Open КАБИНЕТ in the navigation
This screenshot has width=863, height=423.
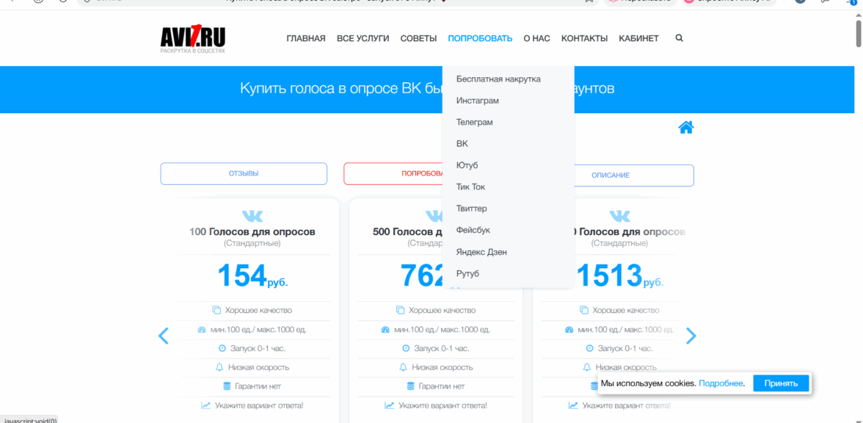[x=638, y=38]
